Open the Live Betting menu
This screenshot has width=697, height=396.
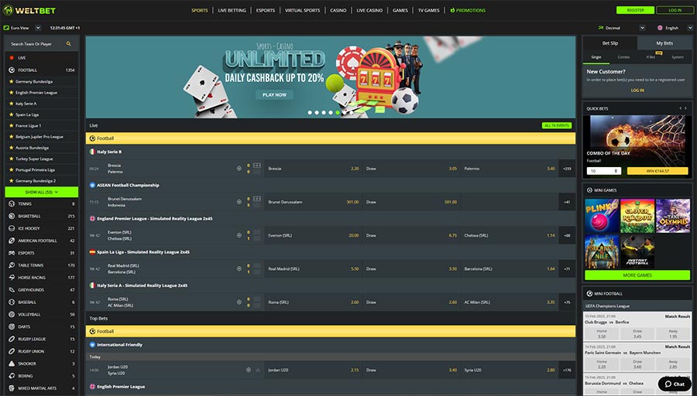tap(232, 10)
